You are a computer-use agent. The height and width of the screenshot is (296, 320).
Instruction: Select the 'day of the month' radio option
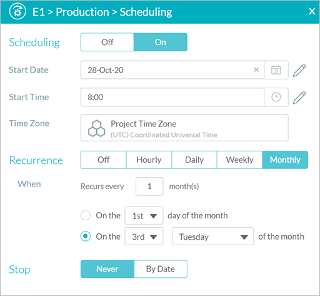(86, 215)
